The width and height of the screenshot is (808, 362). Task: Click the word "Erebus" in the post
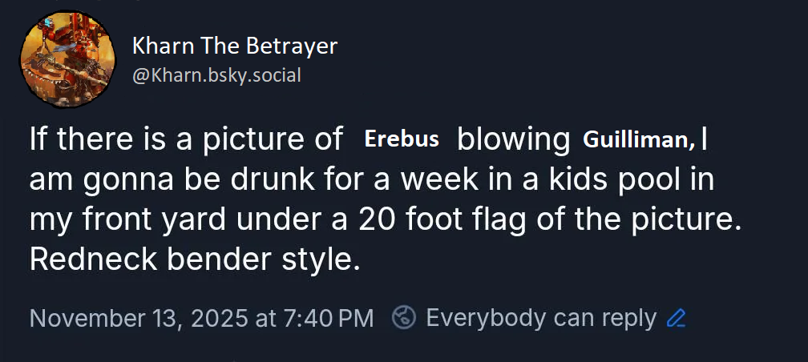pos(402,139)
